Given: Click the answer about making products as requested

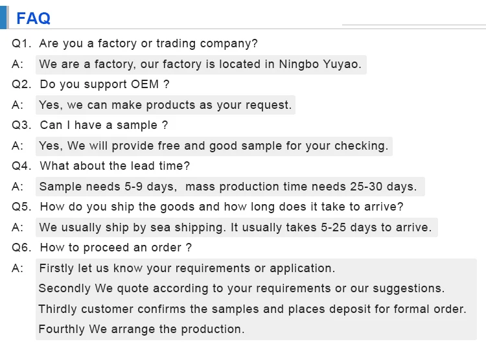Looking at the screenshot, I should (165, 105).
